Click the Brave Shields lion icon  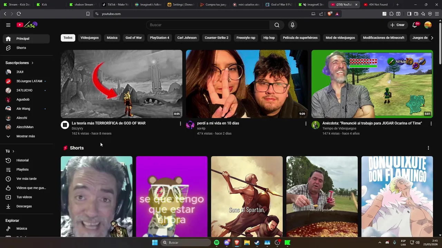[x=330, y=14]
